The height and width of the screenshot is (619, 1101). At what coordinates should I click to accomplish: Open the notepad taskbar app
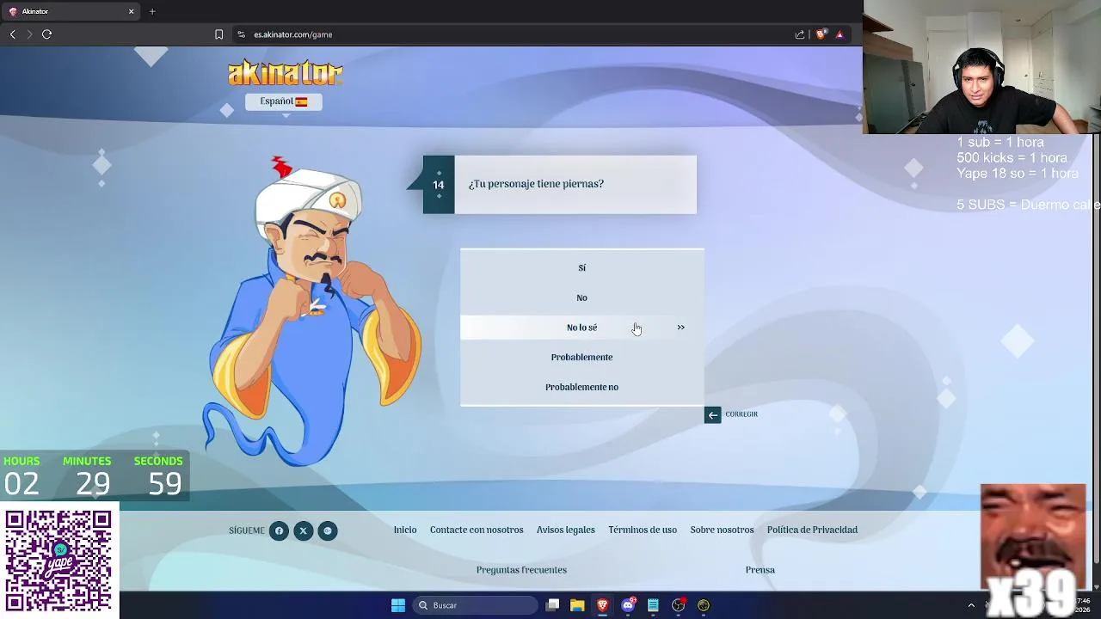[653, 605]
